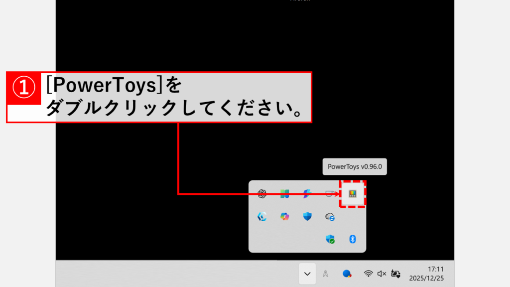The width and height of the screenshot is (510, 287).
Task: Open the colorful browser profile taskbar icon
Action: pos(347,274)
